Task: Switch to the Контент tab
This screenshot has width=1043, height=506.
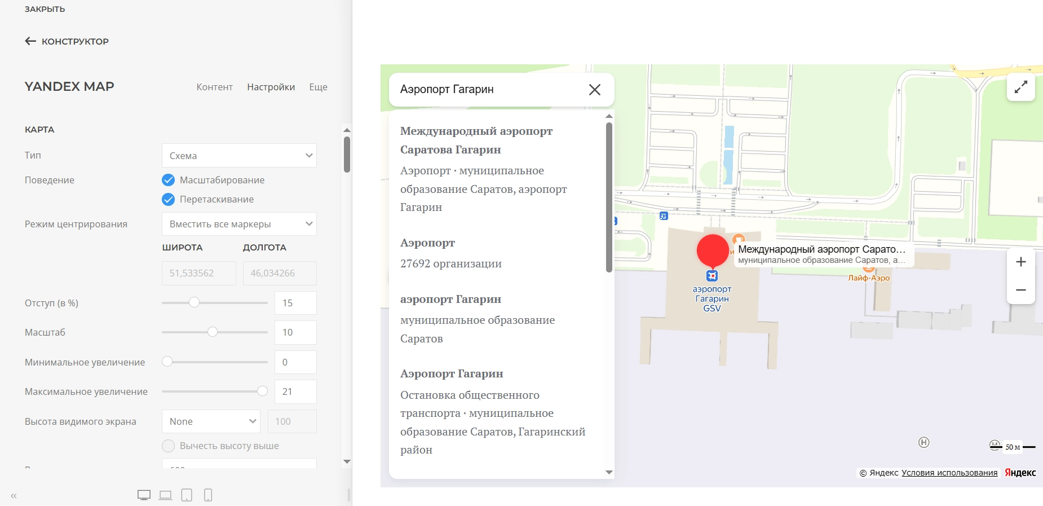Action: coord(214,87)
